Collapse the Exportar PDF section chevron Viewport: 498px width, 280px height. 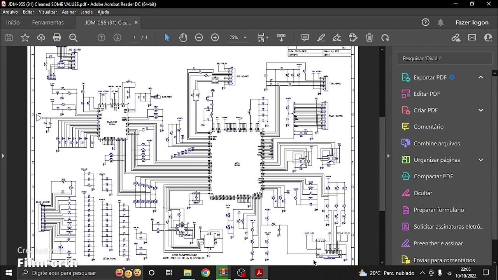click(x=481, y=77)
